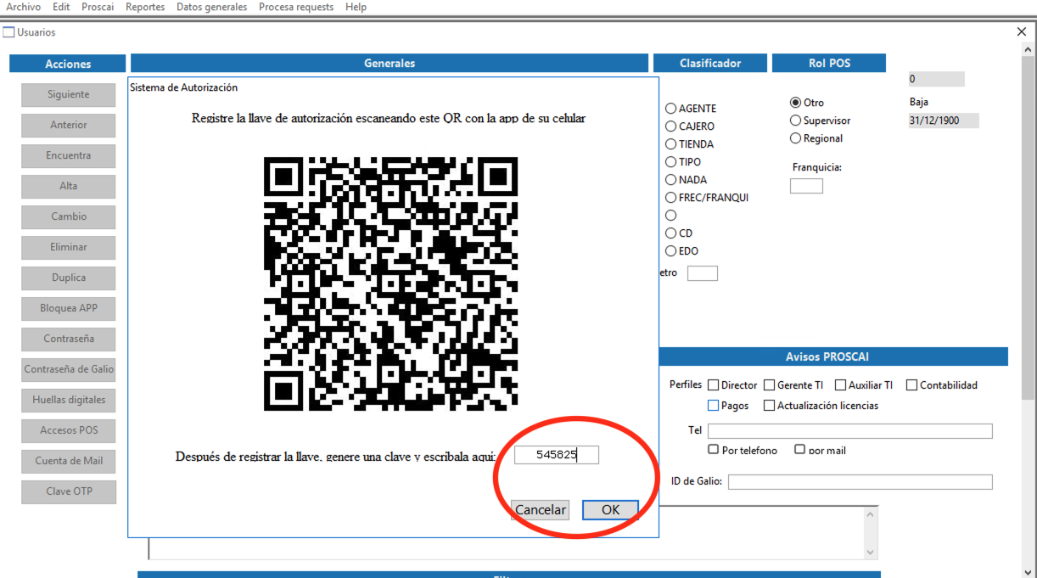The height and width of the screenshot is (578, 1037).
Task: Select the FREC/FRANQUI classifier option
Action: (670, 198)
